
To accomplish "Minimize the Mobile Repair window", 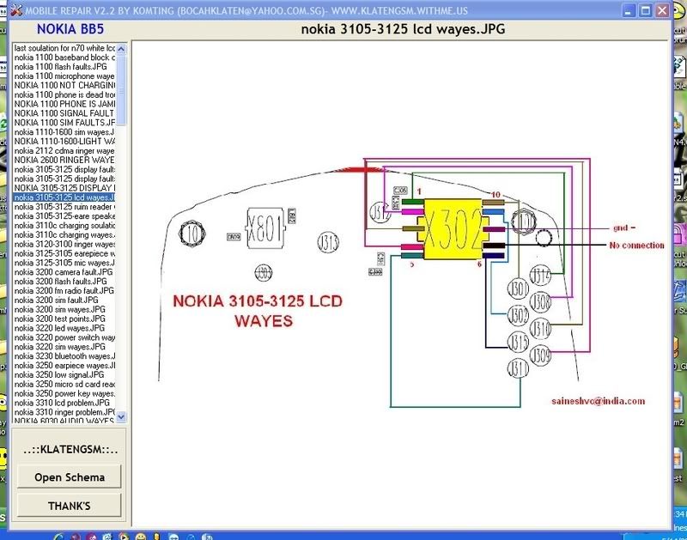I will coord(629,10).
